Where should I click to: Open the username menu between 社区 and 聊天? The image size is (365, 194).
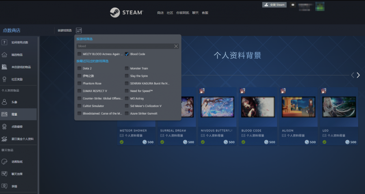(183, 13)
